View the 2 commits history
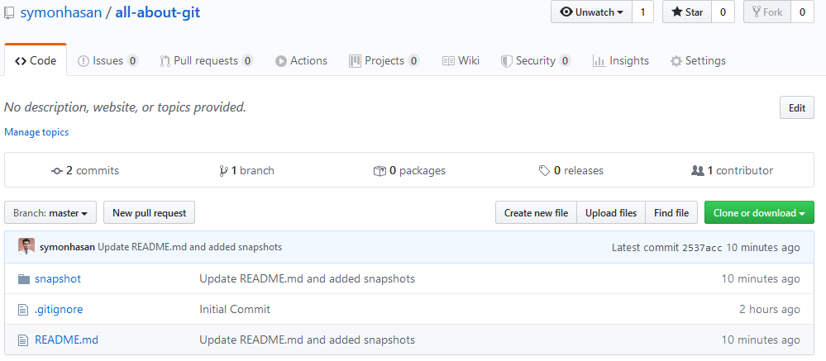This screenshot has height=361, width=826. (x=85, y=170)
